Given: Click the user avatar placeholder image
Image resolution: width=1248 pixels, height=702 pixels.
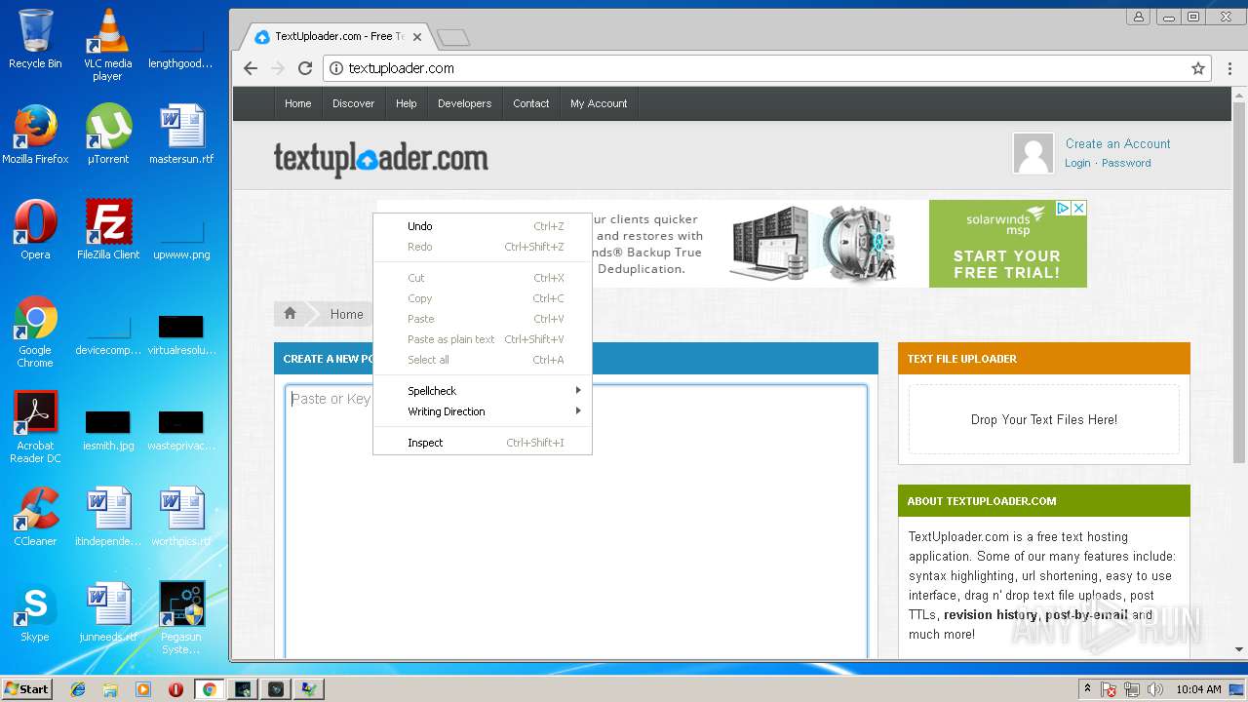Looking at the screenshot, I should click(x=1033, y=153).
